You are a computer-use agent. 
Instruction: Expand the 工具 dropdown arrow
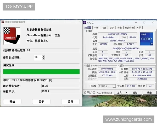(126, 93)
